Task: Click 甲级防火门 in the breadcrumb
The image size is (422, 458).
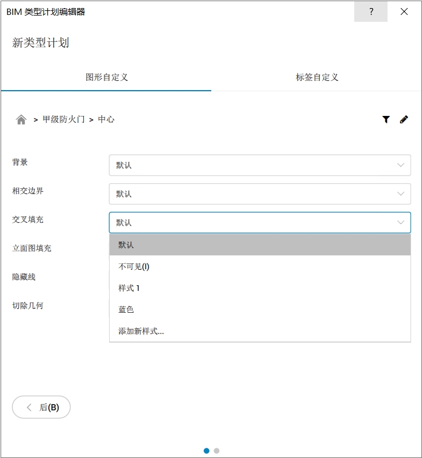Action: (x=64, y=119)
